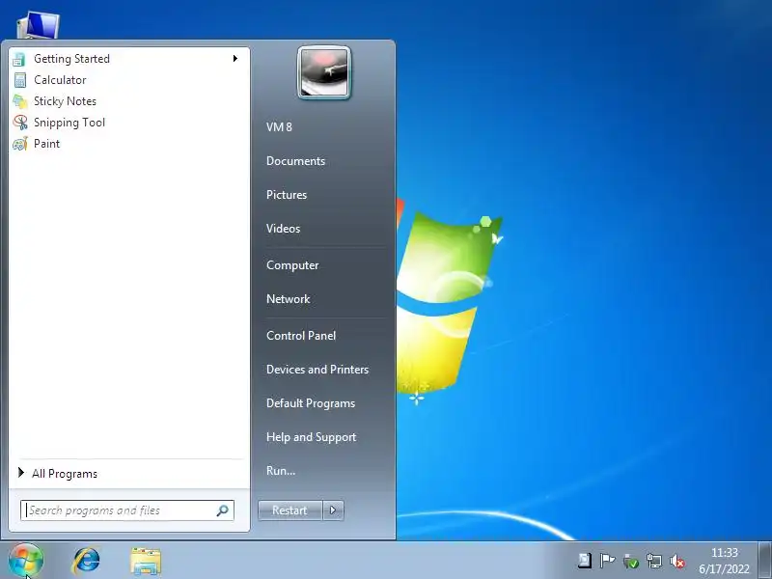Viewport: 772px width, 579px height.
Task: Launch Calculator from the program list
Action: click(x=60, y=80)
